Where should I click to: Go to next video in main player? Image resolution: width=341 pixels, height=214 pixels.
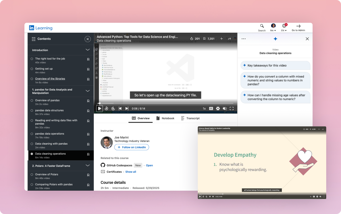tap(127, 108)
